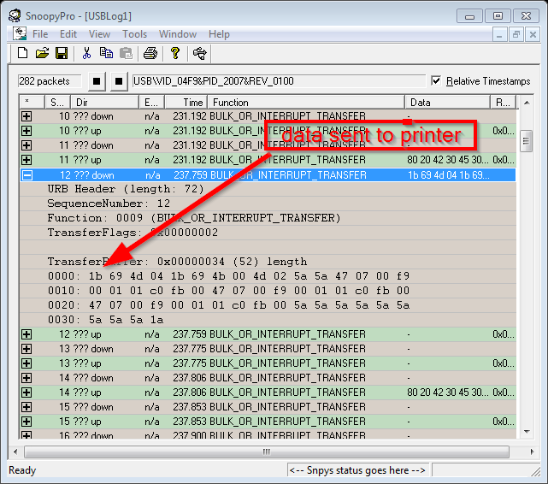This screenshot has width=548, height=484.
Task: Click the yellow Help question mark icon
Action: click(175, 53)
